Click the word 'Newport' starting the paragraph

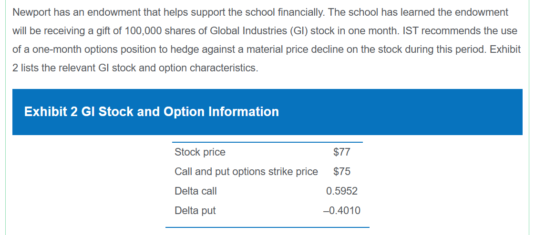31,12
